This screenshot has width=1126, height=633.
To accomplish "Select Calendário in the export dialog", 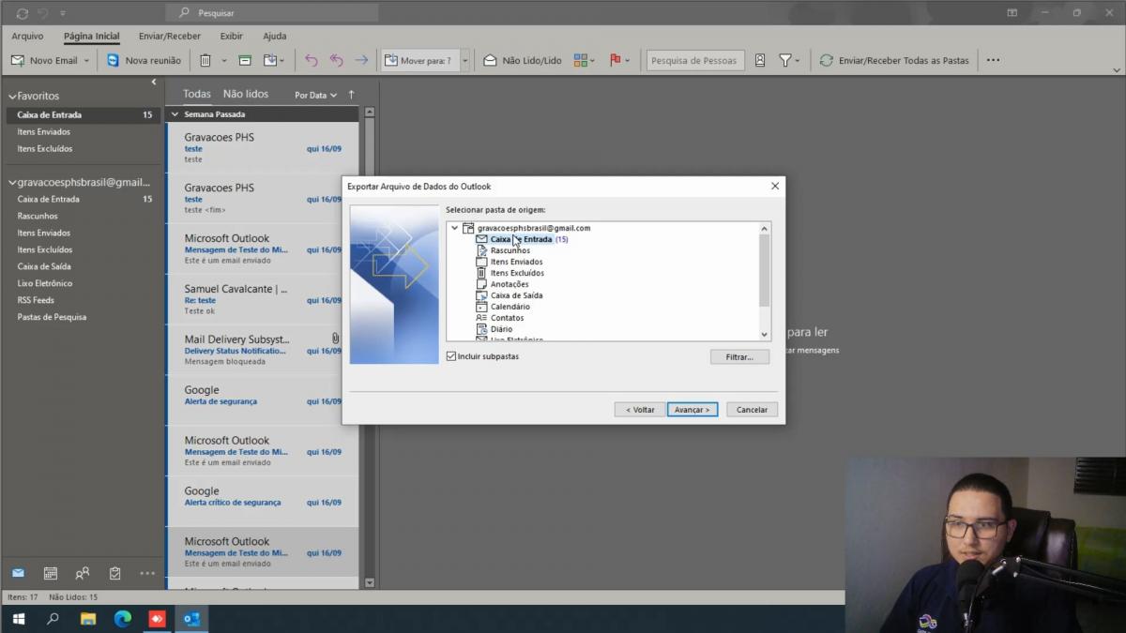I will click(510, 307).
